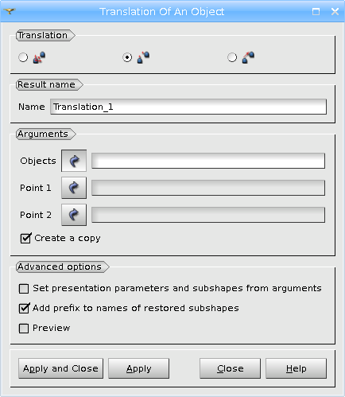Click the DX DY DZ translation icon
The width and height of the screenshot is (345, 397).
click(x=39, y=57)
